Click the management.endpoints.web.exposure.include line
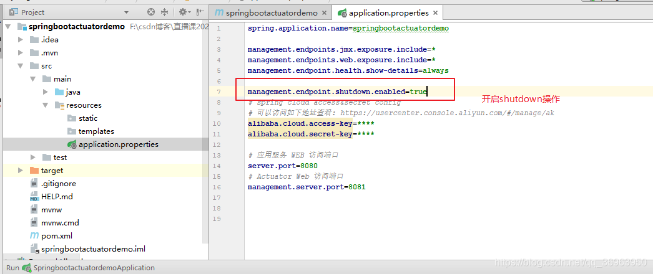 [341, 60]
